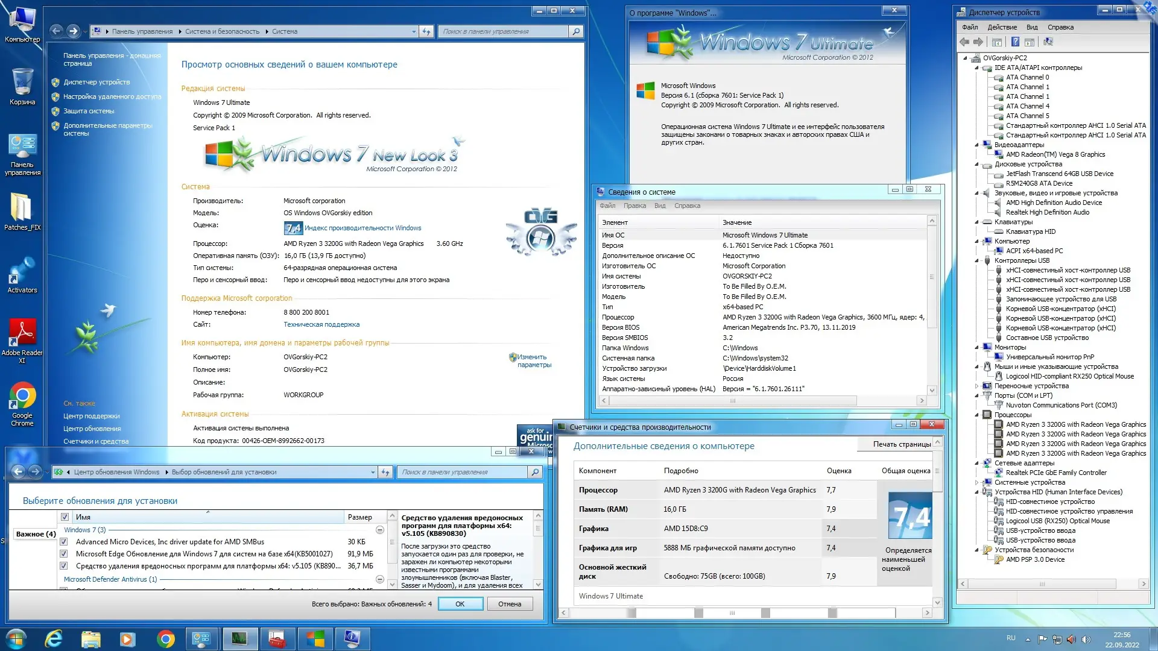1158x651 pixels.
Task: Click the Google Chrome desktop icon
Action: [22, 396]
